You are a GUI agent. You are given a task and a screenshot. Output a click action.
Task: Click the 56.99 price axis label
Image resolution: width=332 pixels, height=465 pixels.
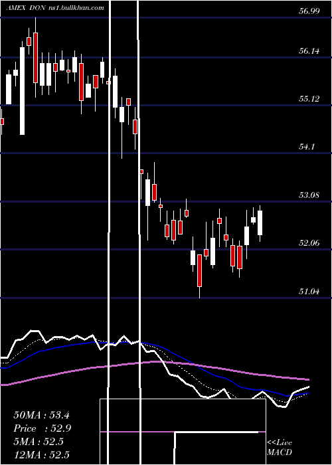[x=309, y=11]
